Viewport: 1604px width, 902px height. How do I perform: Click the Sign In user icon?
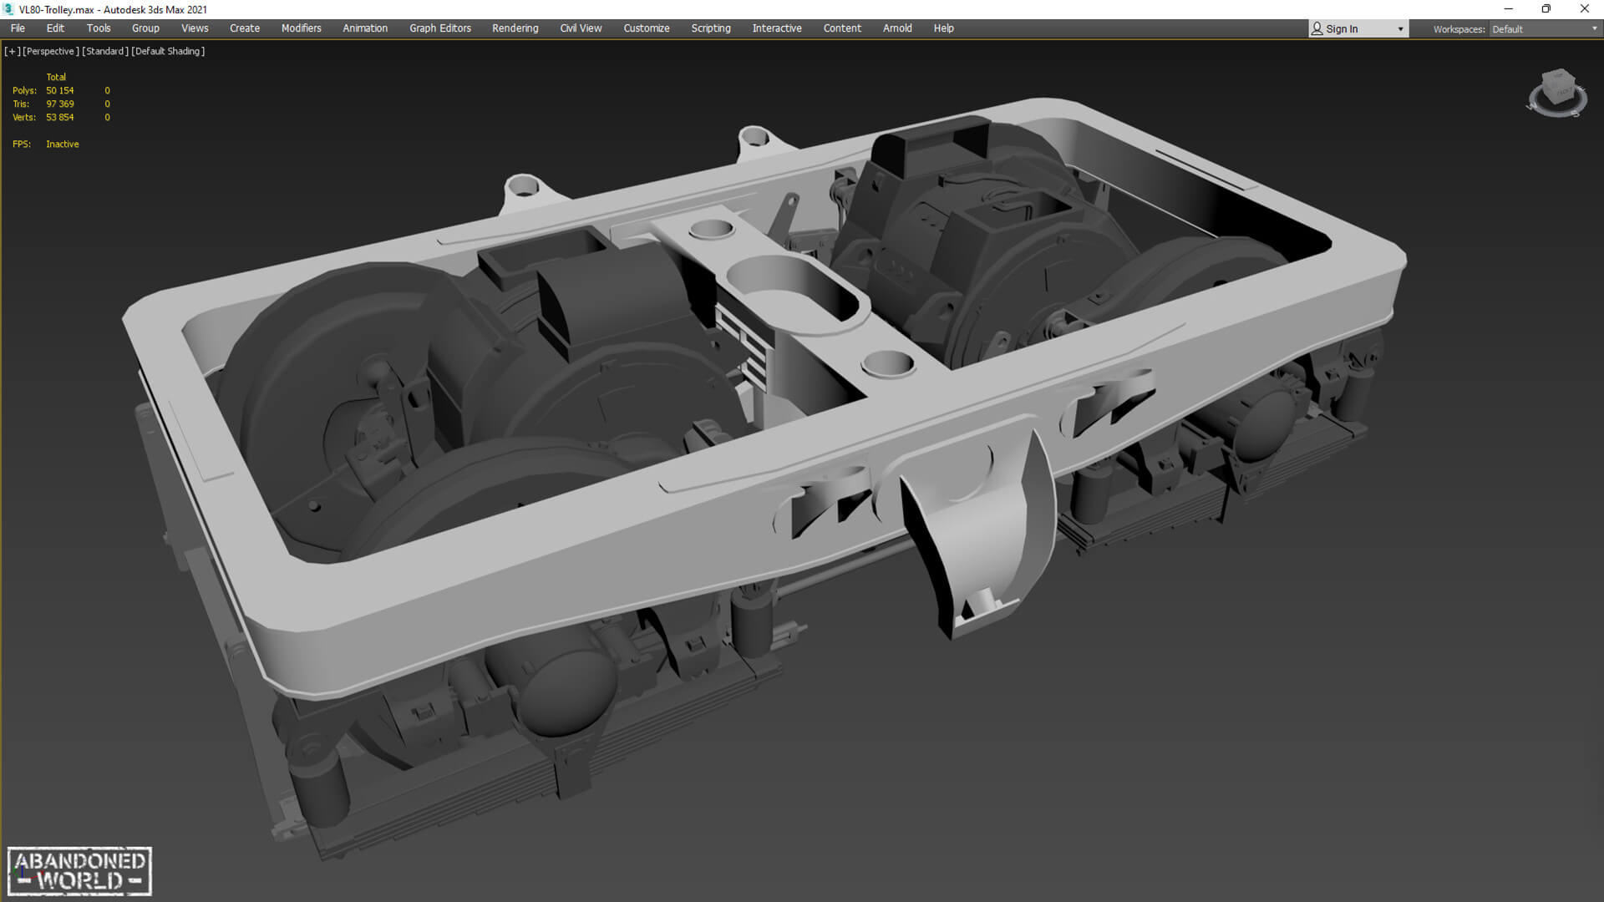(x=1317, y=28)
